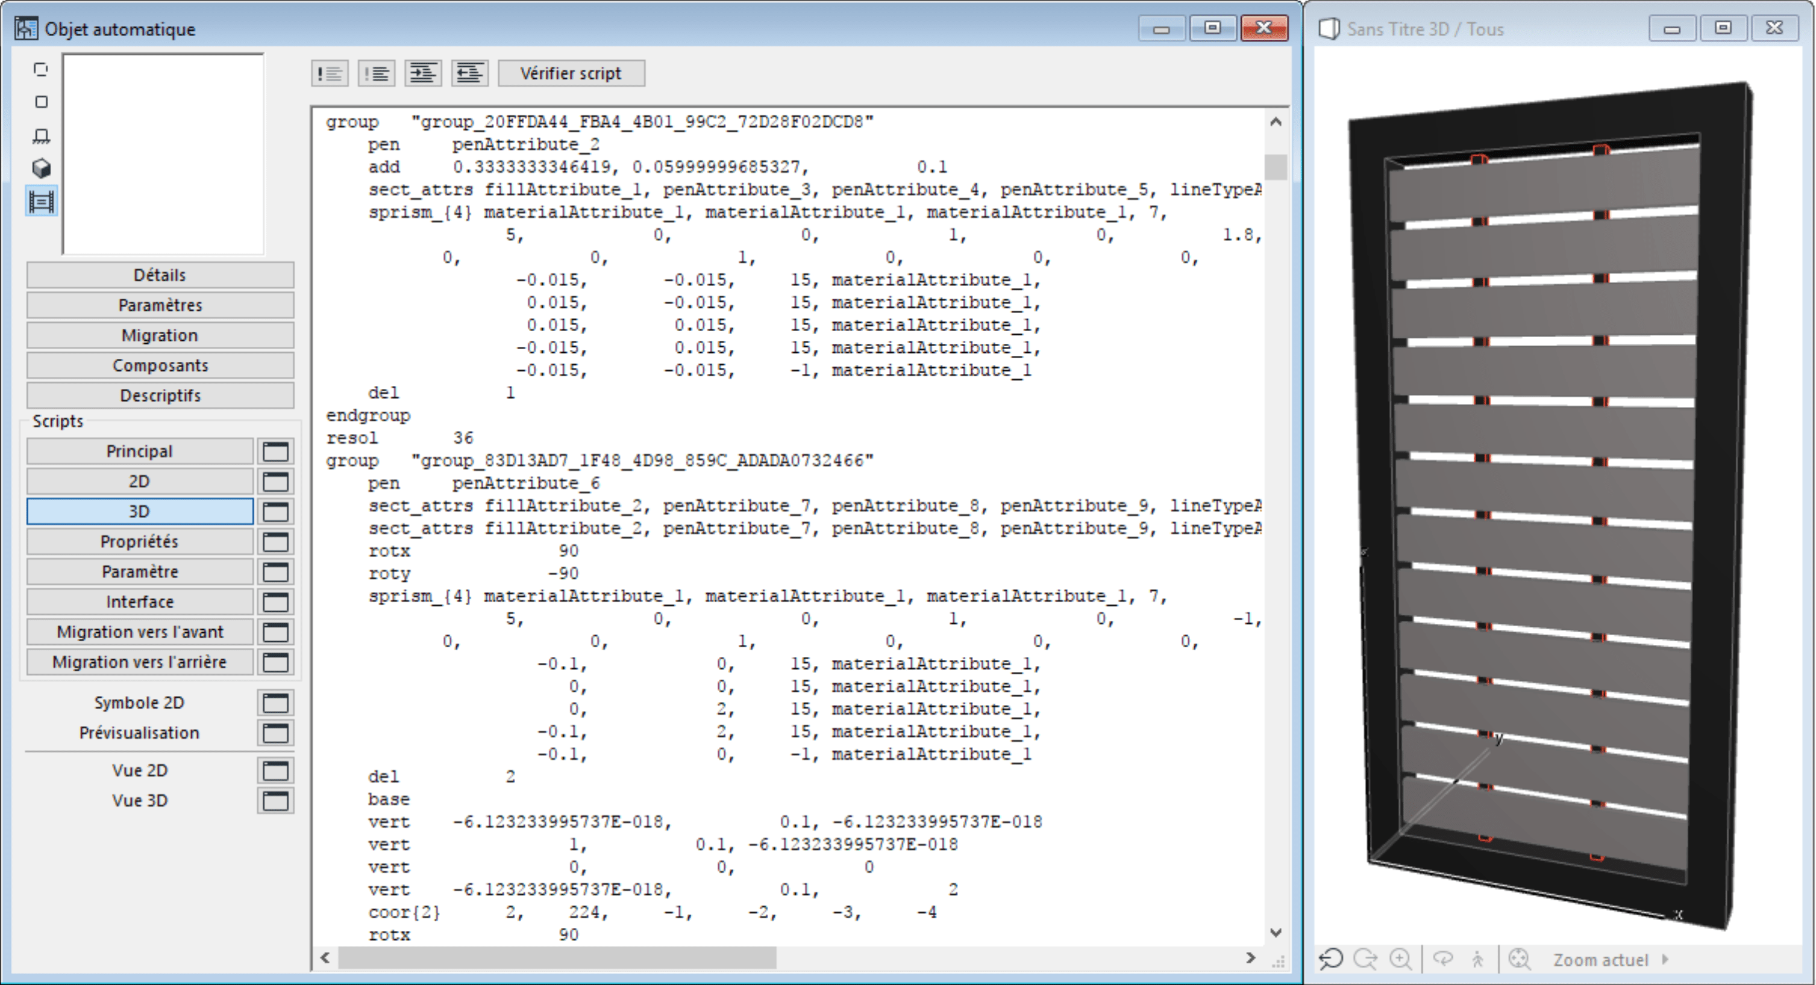
Task: Click the Vue 2D label
Action: (140, 771)
